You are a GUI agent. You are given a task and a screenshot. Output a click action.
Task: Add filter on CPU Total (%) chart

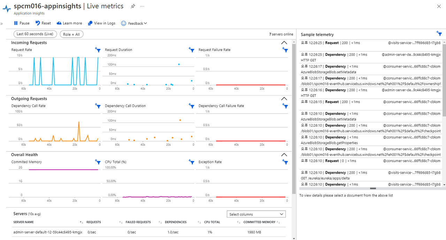191,162
